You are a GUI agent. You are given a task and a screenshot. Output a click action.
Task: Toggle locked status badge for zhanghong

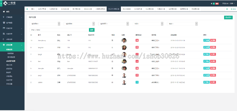(137, 40)
